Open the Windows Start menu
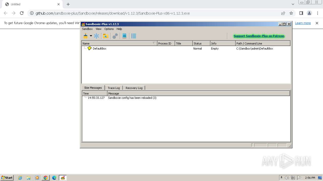323x181 pixels. 7,177
